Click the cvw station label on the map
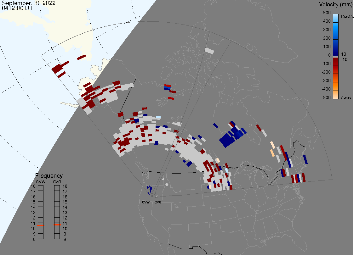The height and width of the screenshot is (255, 354). 146,202
